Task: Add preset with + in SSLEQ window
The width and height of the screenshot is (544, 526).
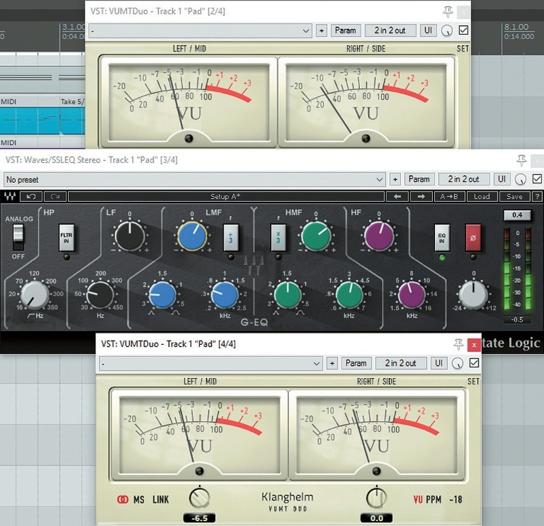Action: coord(395,179)
